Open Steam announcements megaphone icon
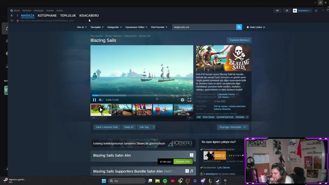This screenshot has width=329, height=185. [277, 11]
